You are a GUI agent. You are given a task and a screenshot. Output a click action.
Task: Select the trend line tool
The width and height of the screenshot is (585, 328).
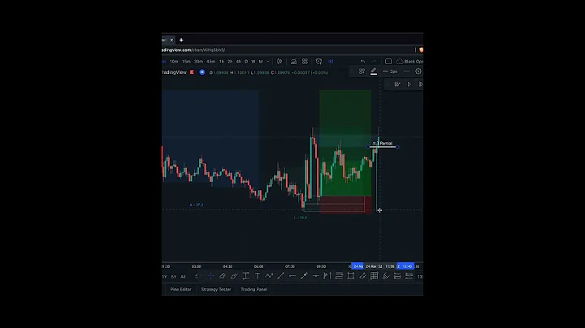click(281, 276)
